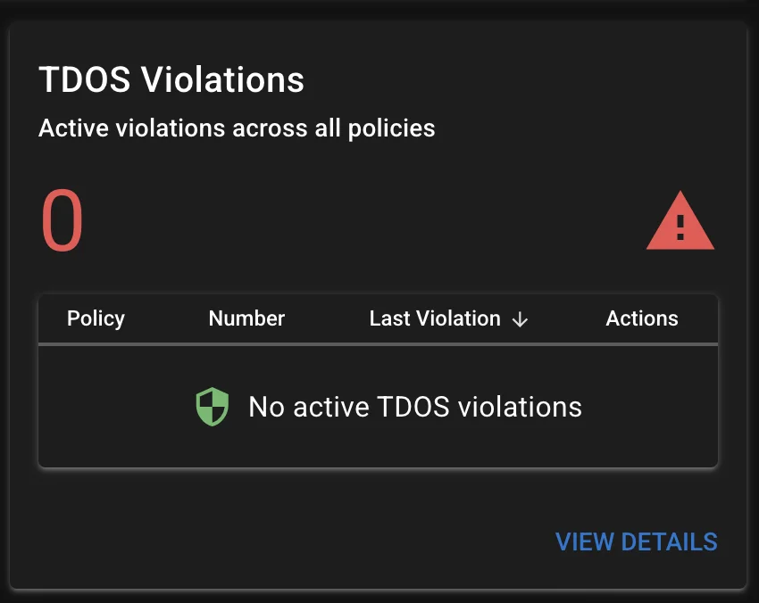Image resolution: width=759 pixels, height=603 pixels.
Task: Select the Number column header
Action: (x=246, y=318)
